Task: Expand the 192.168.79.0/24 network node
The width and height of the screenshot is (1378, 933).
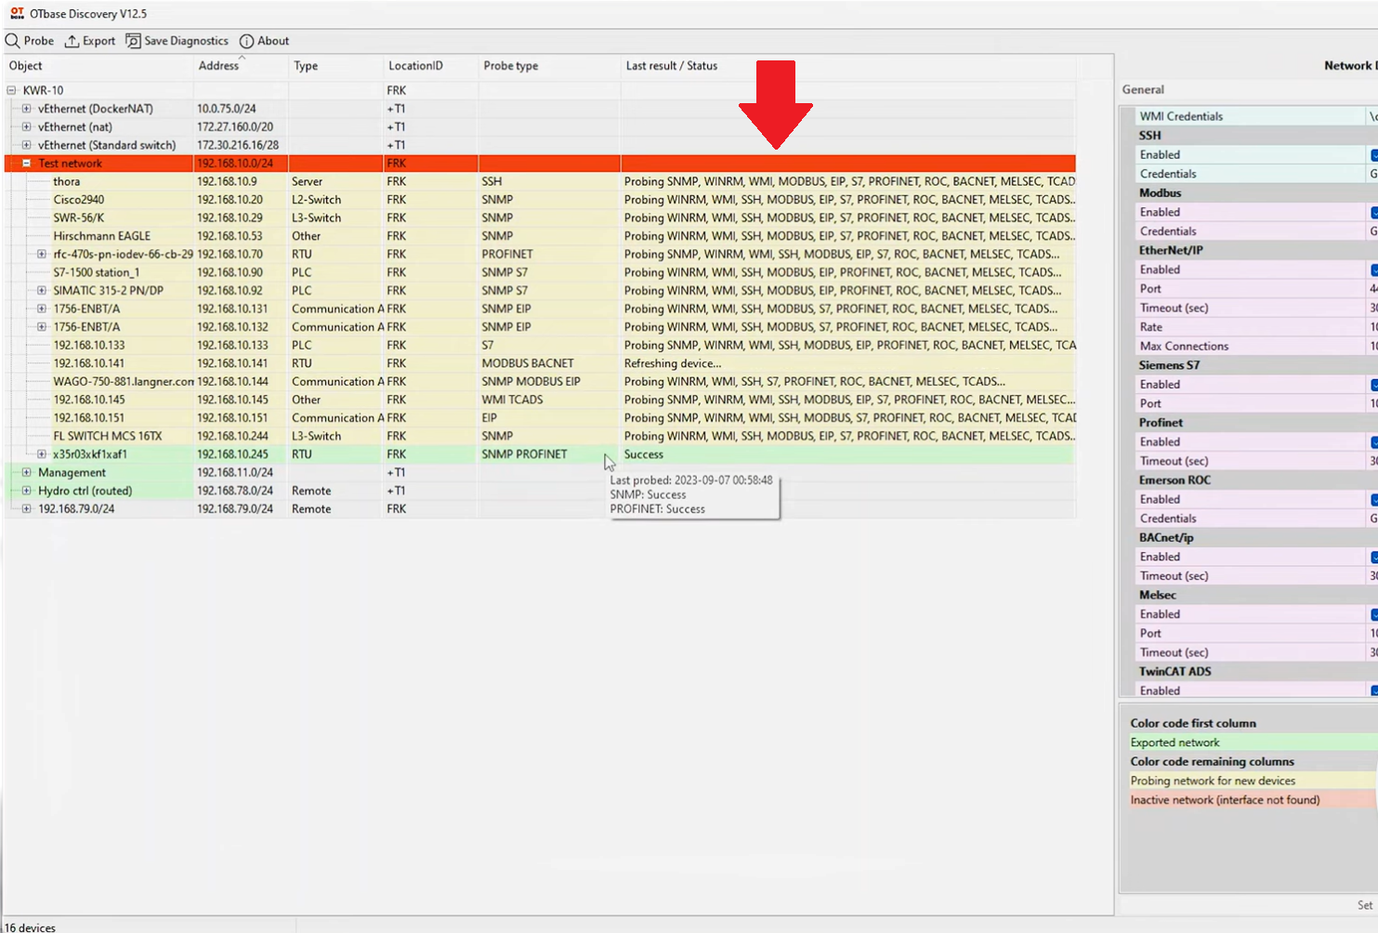Action: pos(27,508)
